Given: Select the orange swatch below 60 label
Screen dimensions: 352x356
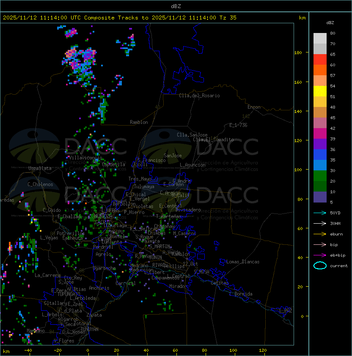Looking at the screenshot, I should pos(320,70).
